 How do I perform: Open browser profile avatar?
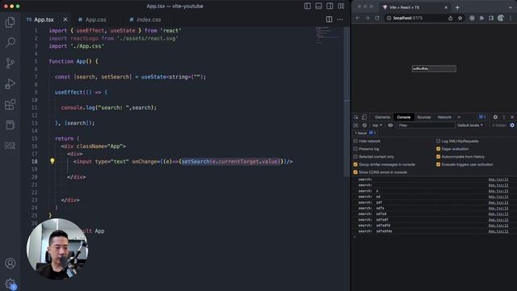(x=501, y=18)
